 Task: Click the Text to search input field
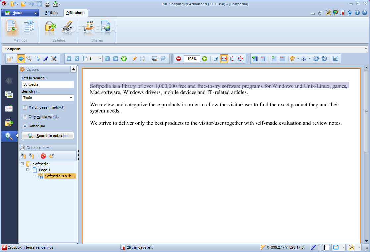(48, 84)
